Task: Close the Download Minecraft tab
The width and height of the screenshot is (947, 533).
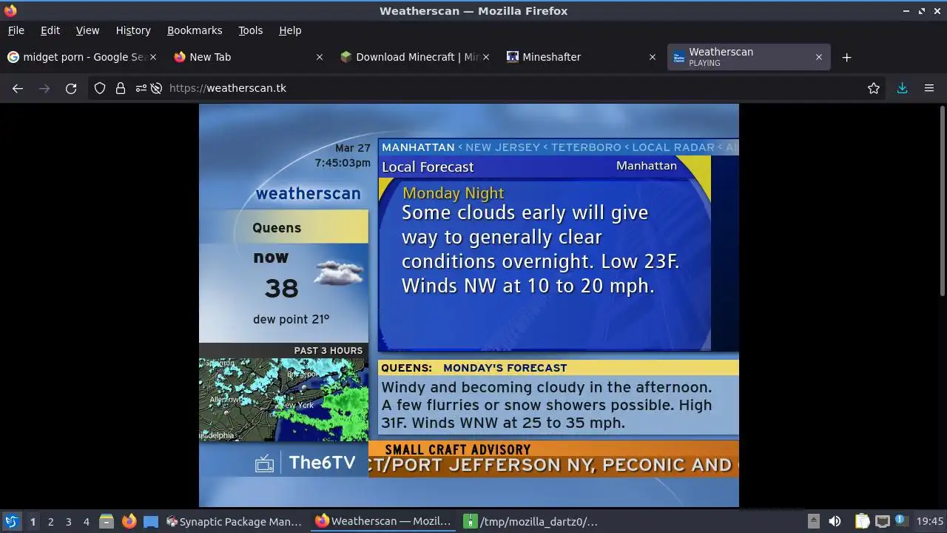Action: (486, 57)
